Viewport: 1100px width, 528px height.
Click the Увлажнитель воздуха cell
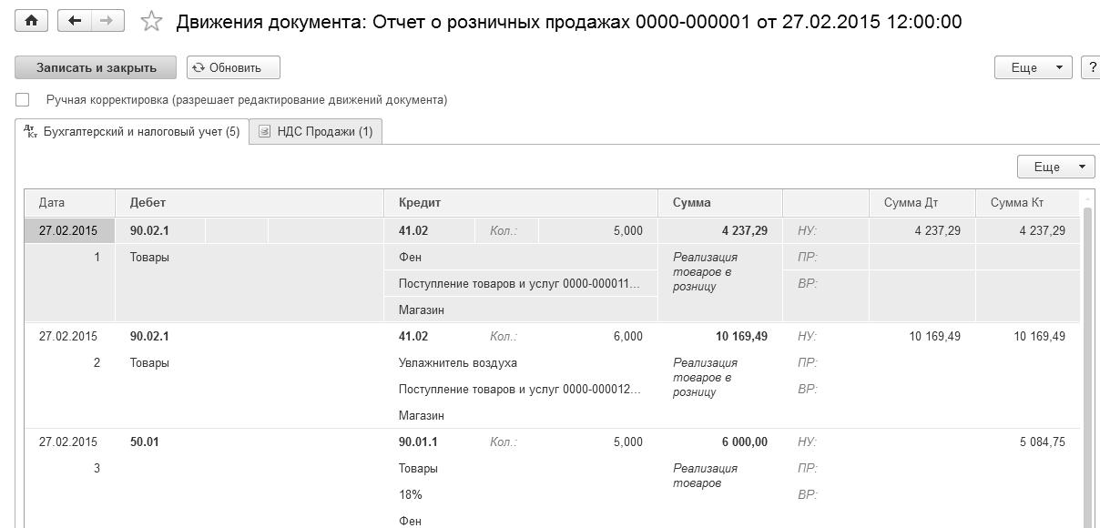click(458, 362)
